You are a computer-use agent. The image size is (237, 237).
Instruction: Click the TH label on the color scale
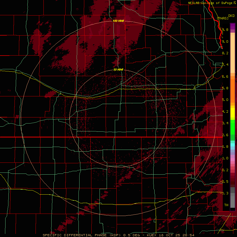click(226, 205)
